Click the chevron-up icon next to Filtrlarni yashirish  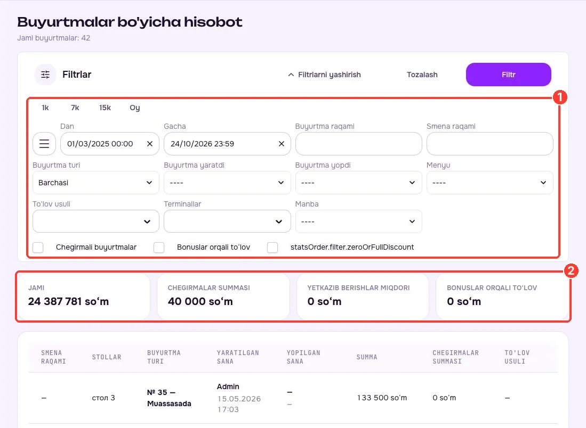pos(291,75)
